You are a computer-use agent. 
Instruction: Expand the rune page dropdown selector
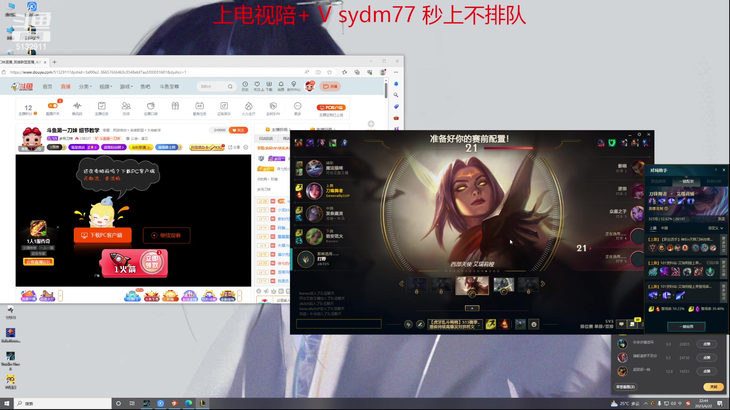(455, 324)
